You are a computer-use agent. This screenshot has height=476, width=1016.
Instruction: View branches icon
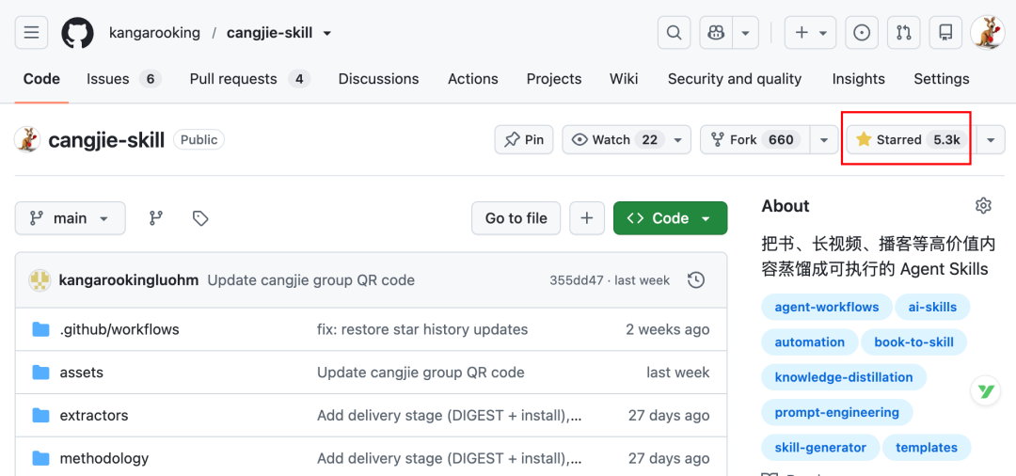tap(156, 218)
